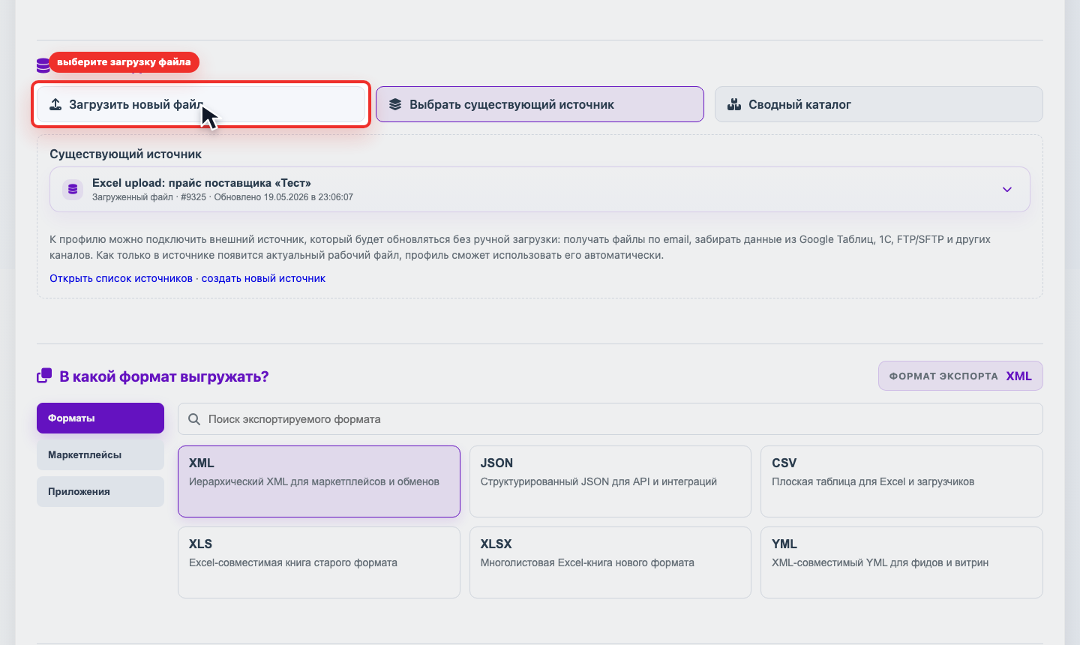Choose the JSON export format card

[610, 481]
